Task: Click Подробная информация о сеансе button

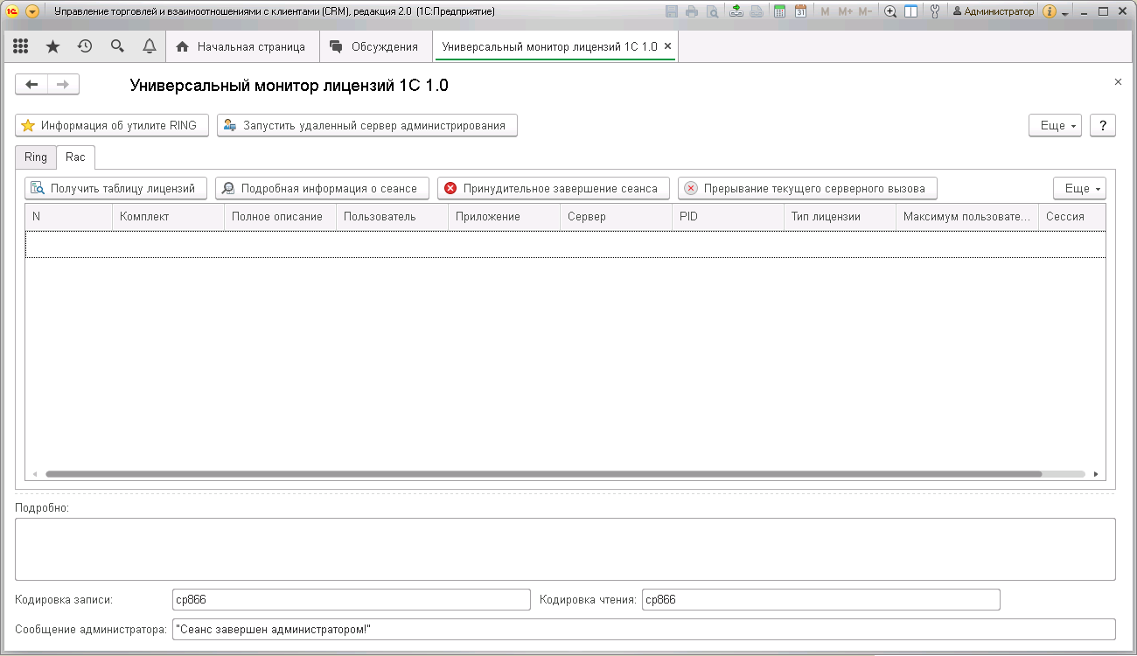Action: click(x=323, y=188)
